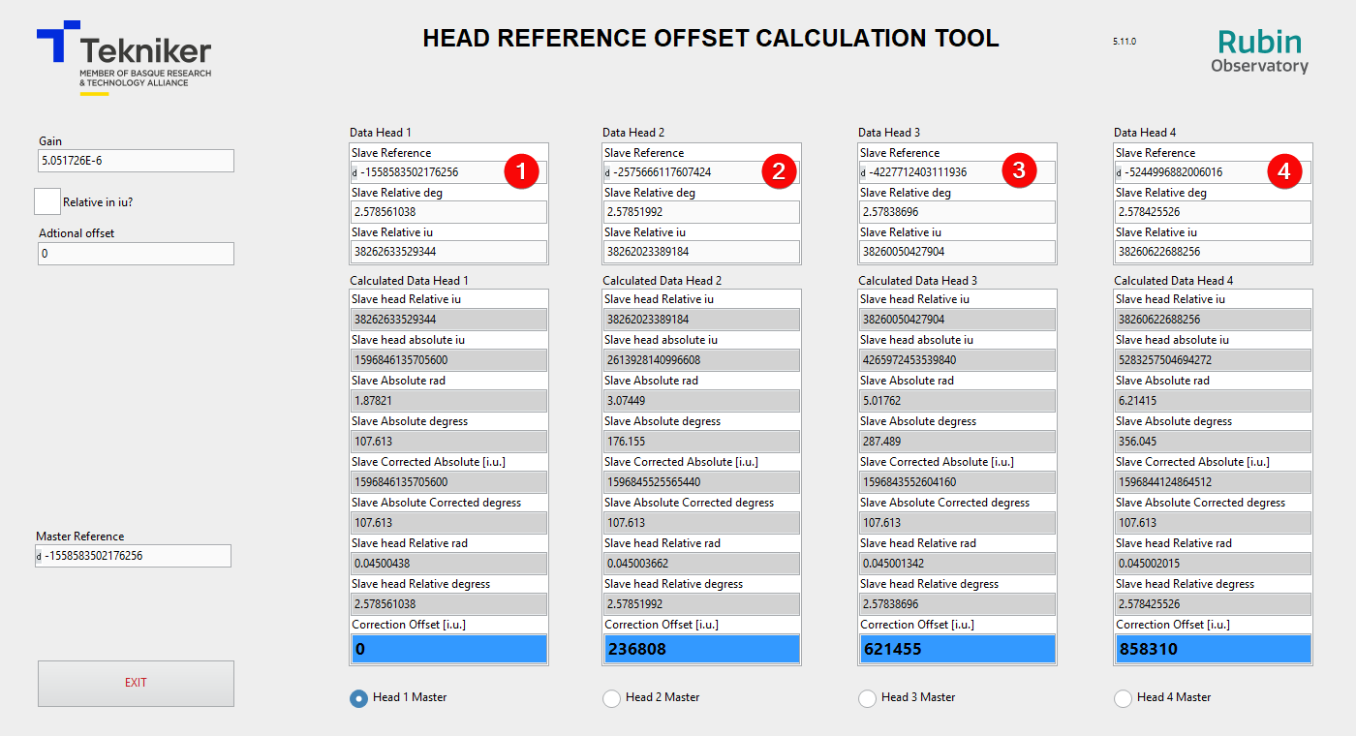
Task: Click Head 4 Slave Absolute degress value 356.045
Action: pos(1214,442)
